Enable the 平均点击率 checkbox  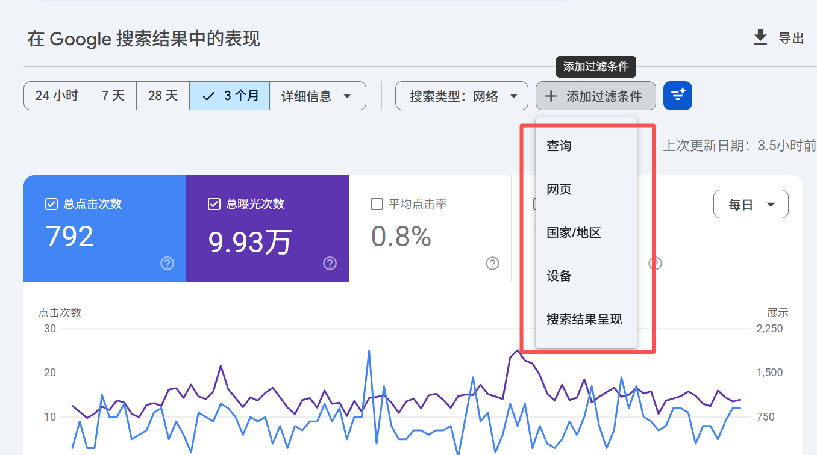377,204
